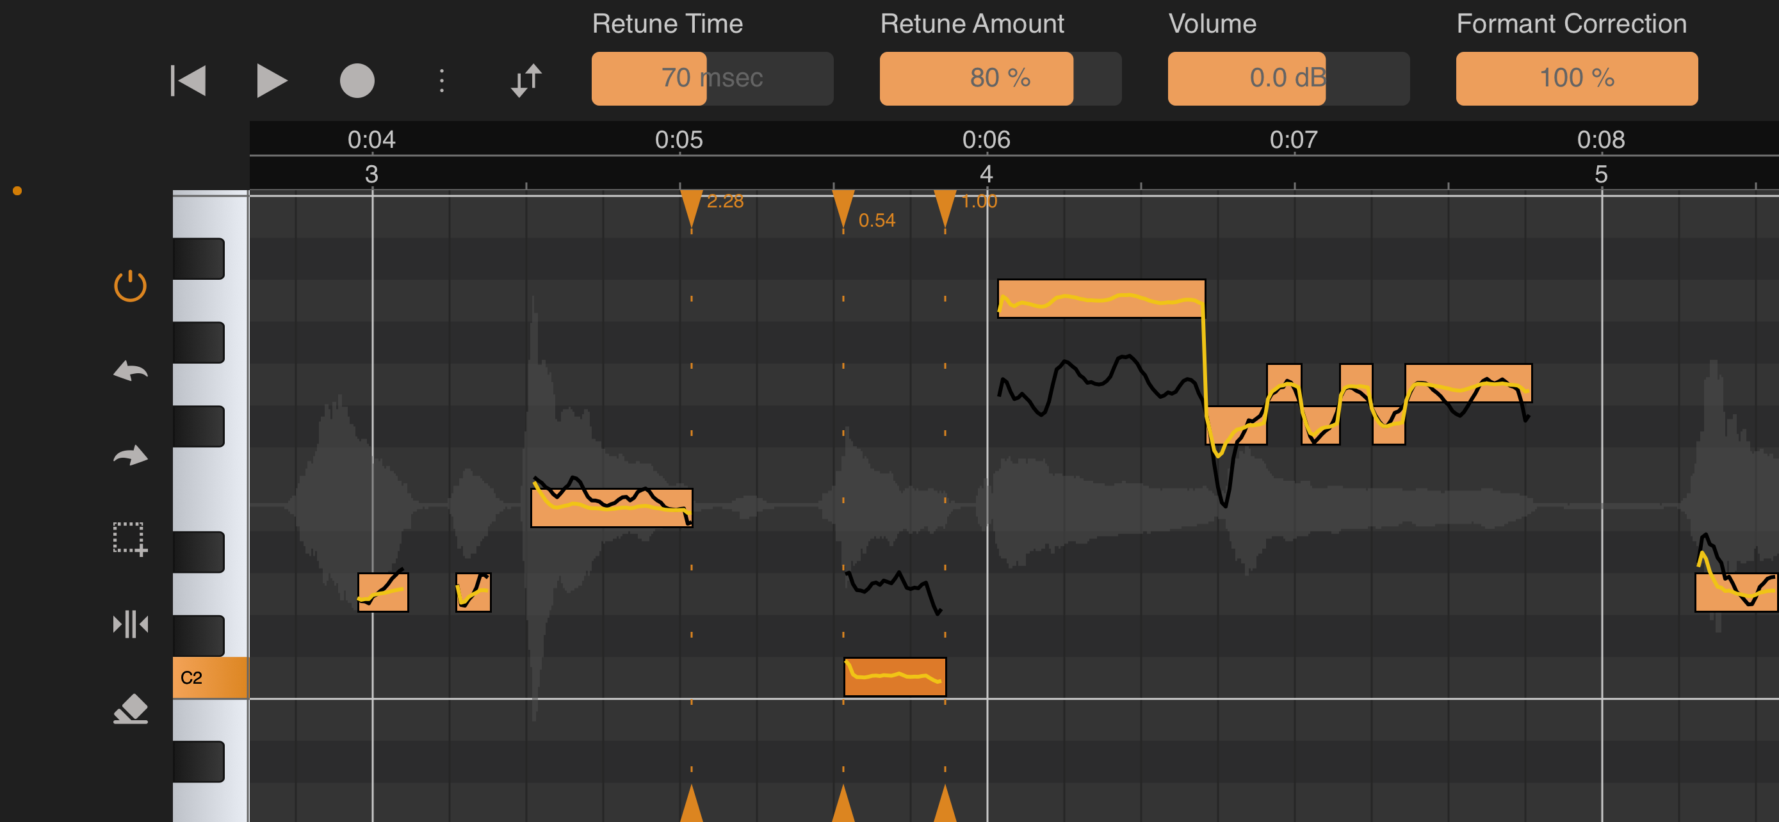Image resolution: width=1779 pixels, height=822 pixels.
Task: Click the 0:05 time ruler label
Action: (x=679, y=140)
